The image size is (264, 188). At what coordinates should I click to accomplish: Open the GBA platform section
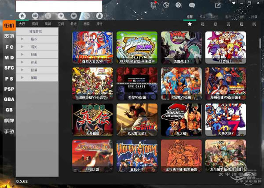(9, 100)
